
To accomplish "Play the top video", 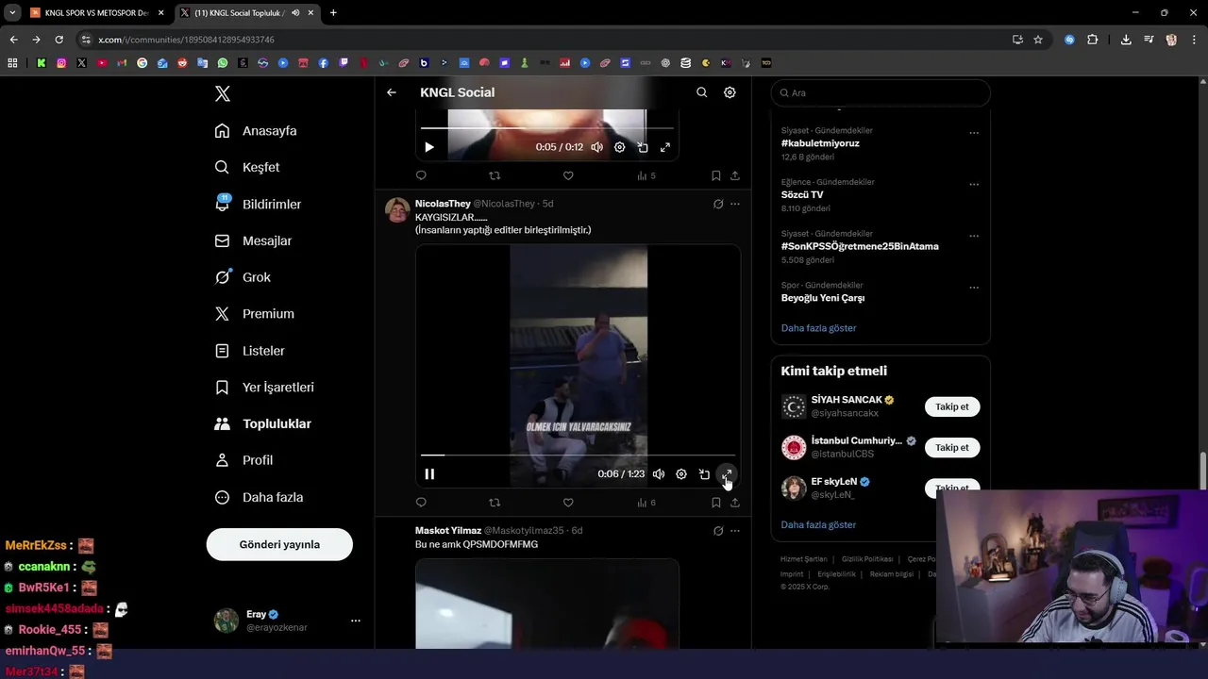I will click(429, 147).
